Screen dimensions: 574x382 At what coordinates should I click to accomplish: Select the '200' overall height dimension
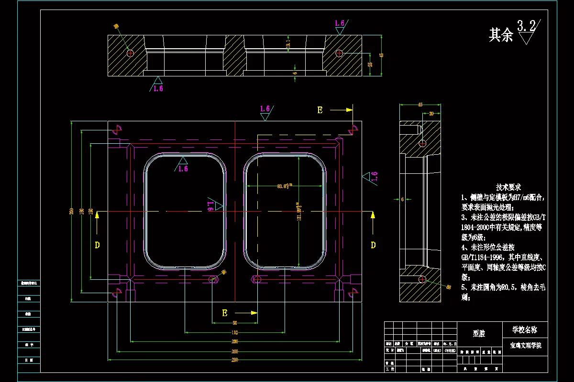(x=71, y=211)
